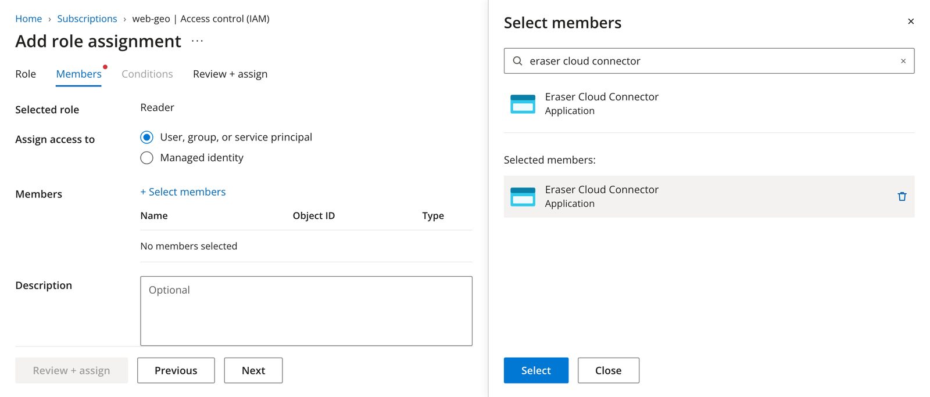Go to Subscriptions breadcrumb
Viewport: 930px width, 397px height.
click(x=87, y=19)
